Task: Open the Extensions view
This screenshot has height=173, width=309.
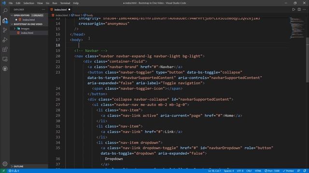Action: pyautogui.click(x=5, y=49)
